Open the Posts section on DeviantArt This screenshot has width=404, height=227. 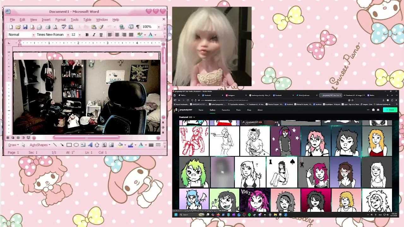tap(238, 110)
